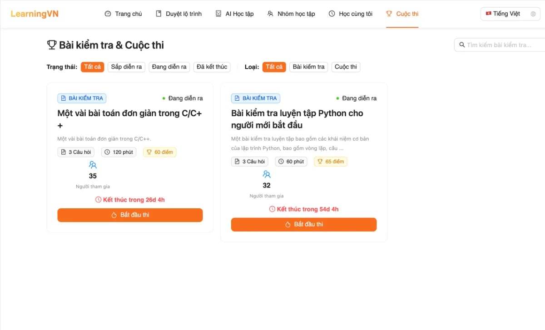Filter status by Sắp diễn ra

(x=126, y=67)
